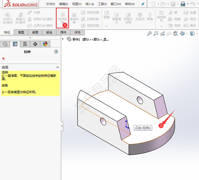Open help for the 拉伸 PropertyManager
This screenshot has width=199, height=180.
[56, 52]
